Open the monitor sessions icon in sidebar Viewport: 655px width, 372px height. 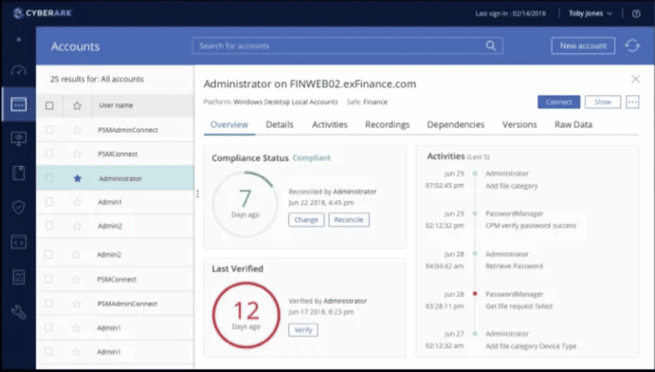19,138
